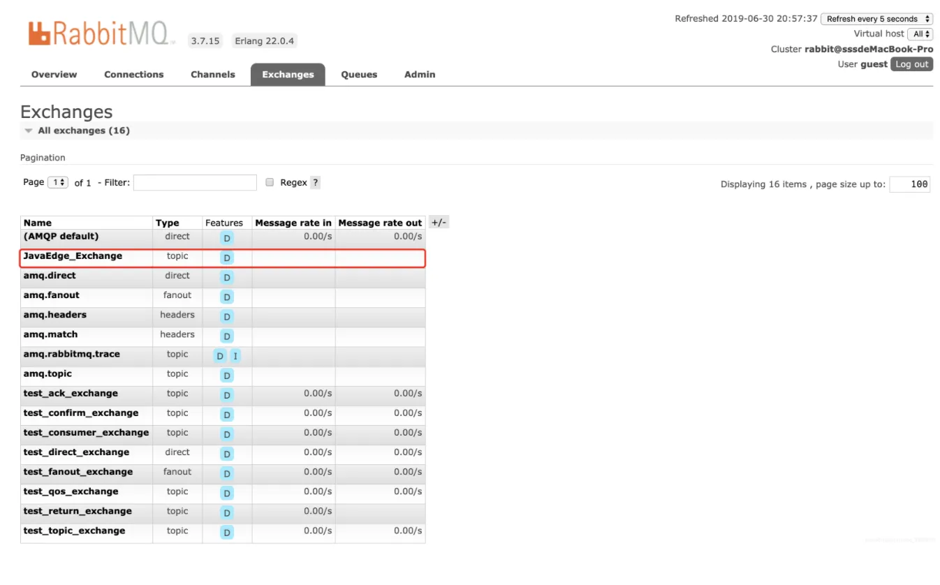This screenshot has width=940, height=585.
Task: Open the test_fanout_exchange link
Action: click(x=78, y=471)
